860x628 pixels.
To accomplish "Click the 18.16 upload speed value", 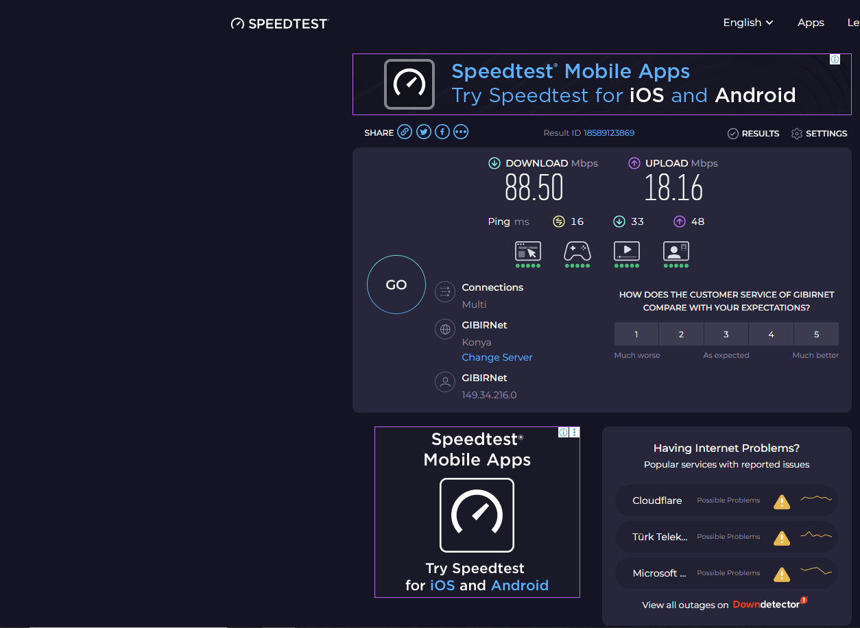I will click(673, 188).
